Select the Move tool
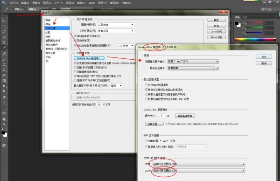 pyautogui.click(x=4, y=21)
